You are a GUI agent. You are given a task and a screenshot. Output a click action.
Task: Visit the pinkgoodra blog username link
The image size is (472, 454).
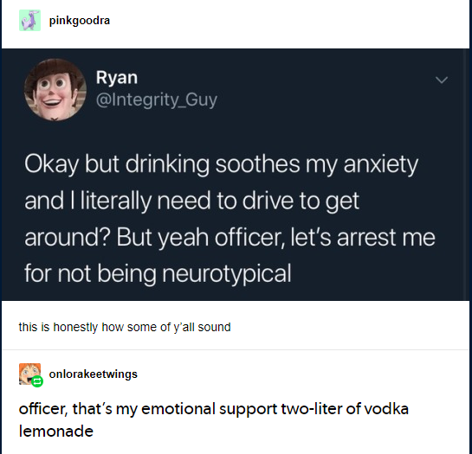click(x=80, y=21)
